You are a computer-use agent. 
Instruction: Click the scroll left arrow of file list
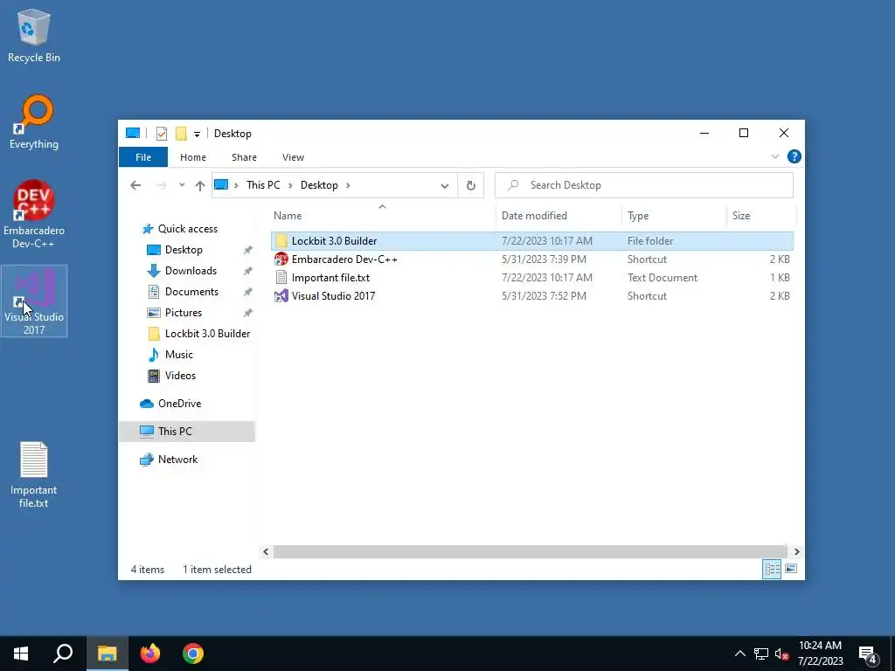[x=266, y=552]
